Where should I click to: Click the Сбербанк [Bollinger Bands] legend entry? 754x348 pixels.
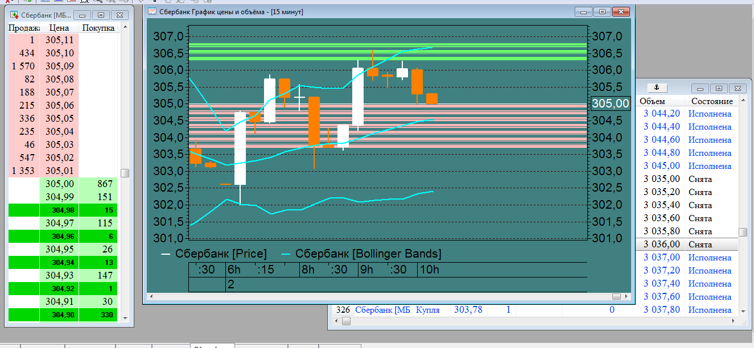(x=361, y=254)
